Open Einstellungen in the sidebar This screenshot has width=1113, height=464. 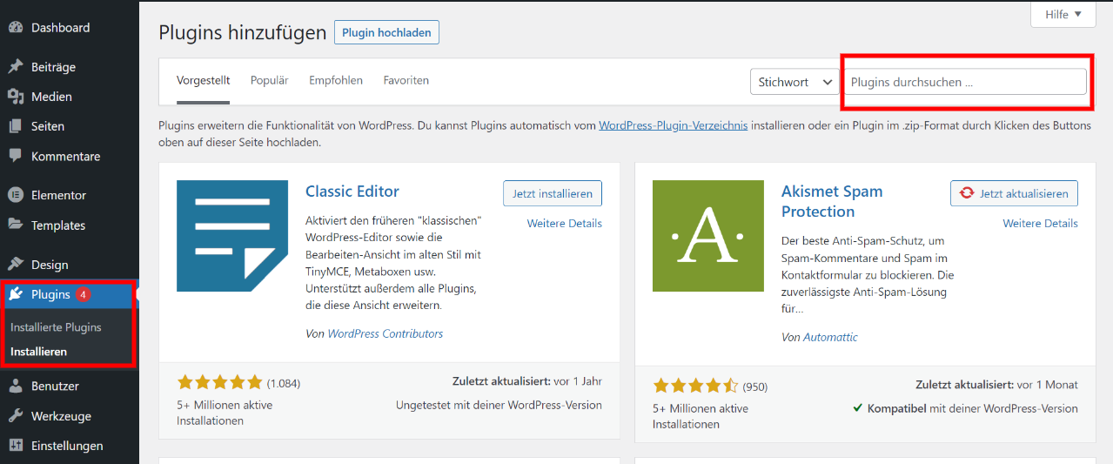(67, 446)
